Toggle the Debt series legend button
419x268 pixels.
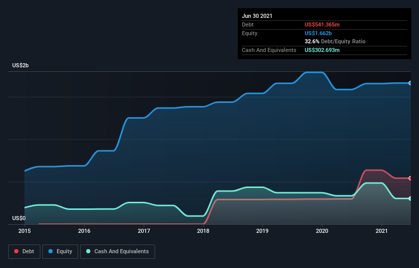click(x=24, y=252)
